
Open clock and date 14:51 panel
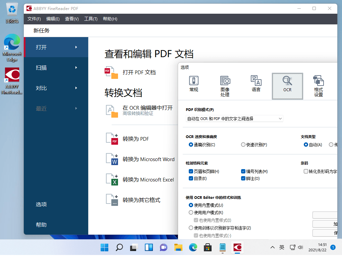tap(318, 247)
